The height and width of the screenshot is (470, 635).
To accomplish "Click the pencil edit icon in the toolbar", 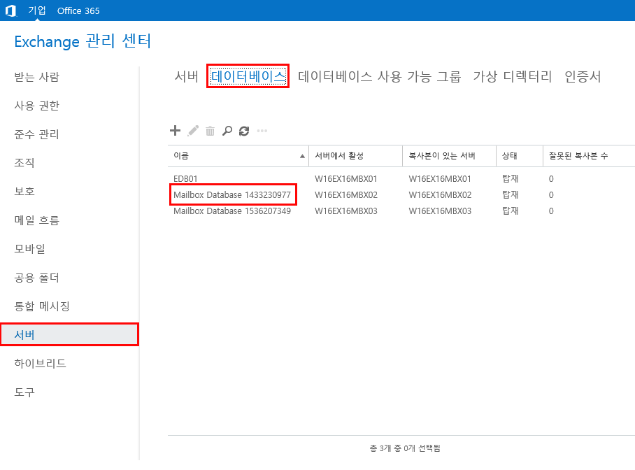I will click(x=193, y=131).
